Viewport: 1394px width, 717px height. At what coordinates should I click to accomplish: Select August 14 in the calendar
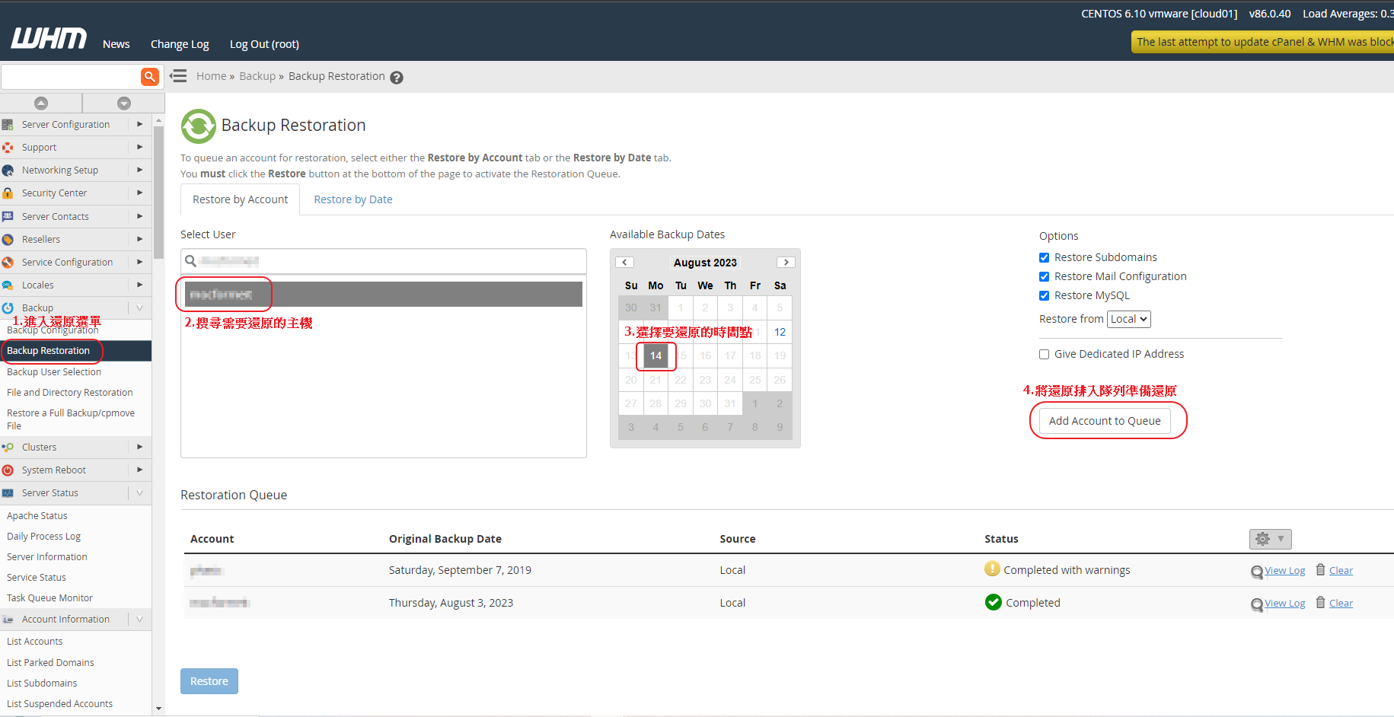click(x=656, y=356)
